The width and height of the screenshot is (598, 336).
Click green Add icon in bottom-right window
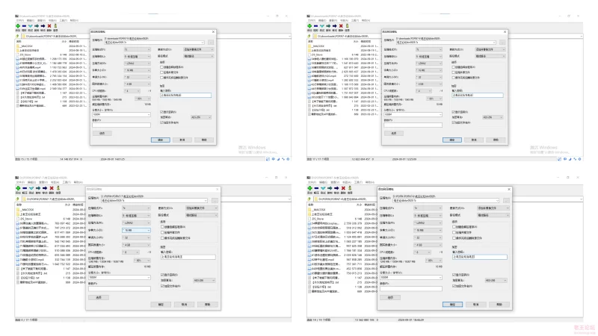tap(309, 188)
